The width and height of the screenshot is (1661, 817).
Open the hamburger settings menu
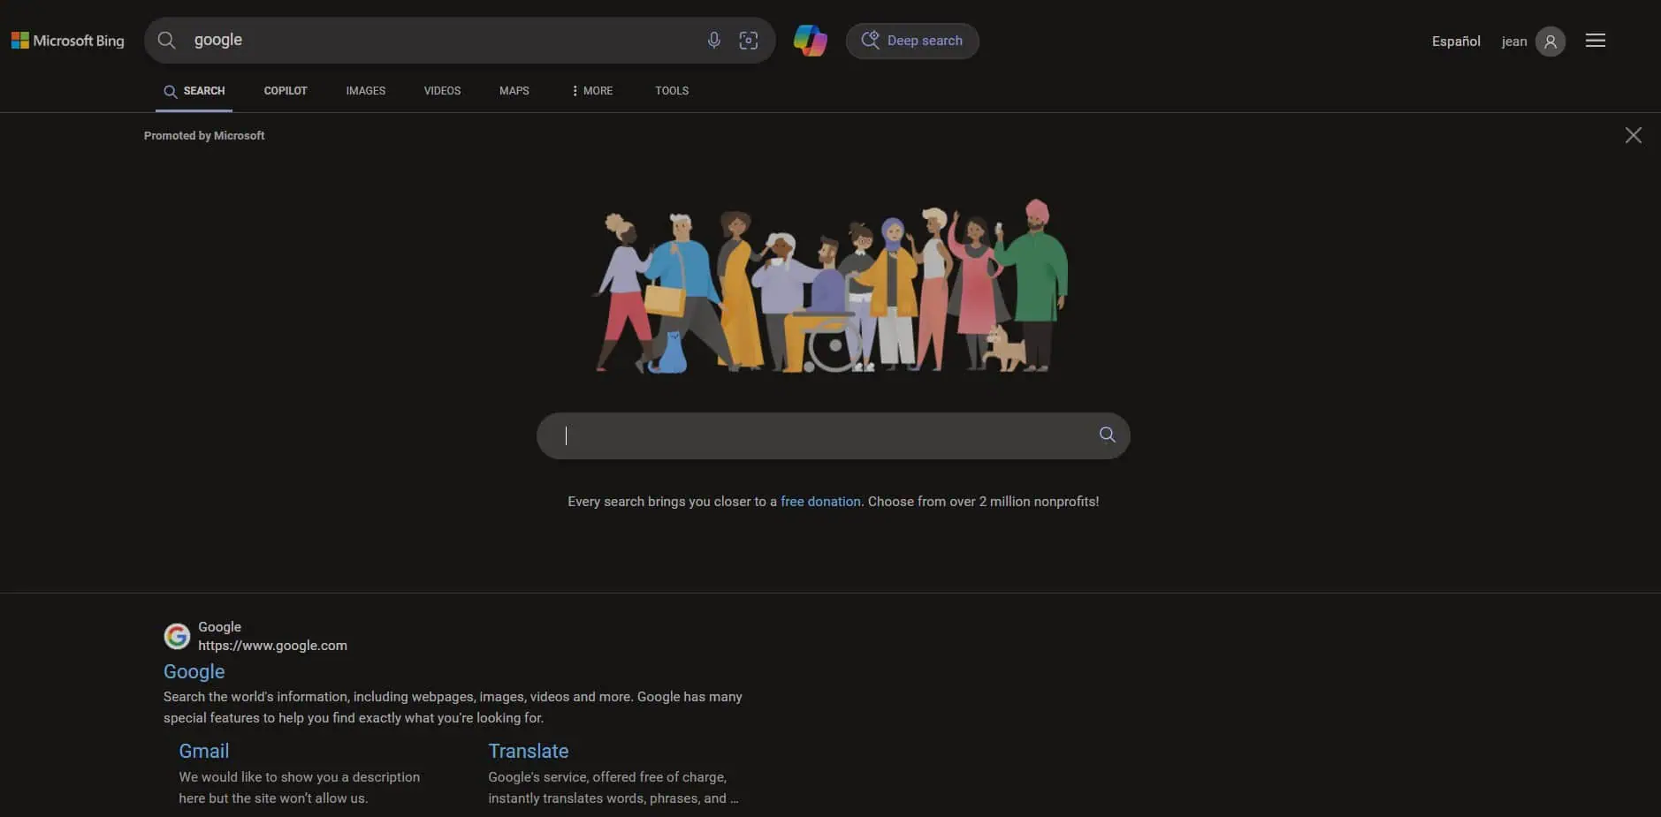click(1595, 41)
